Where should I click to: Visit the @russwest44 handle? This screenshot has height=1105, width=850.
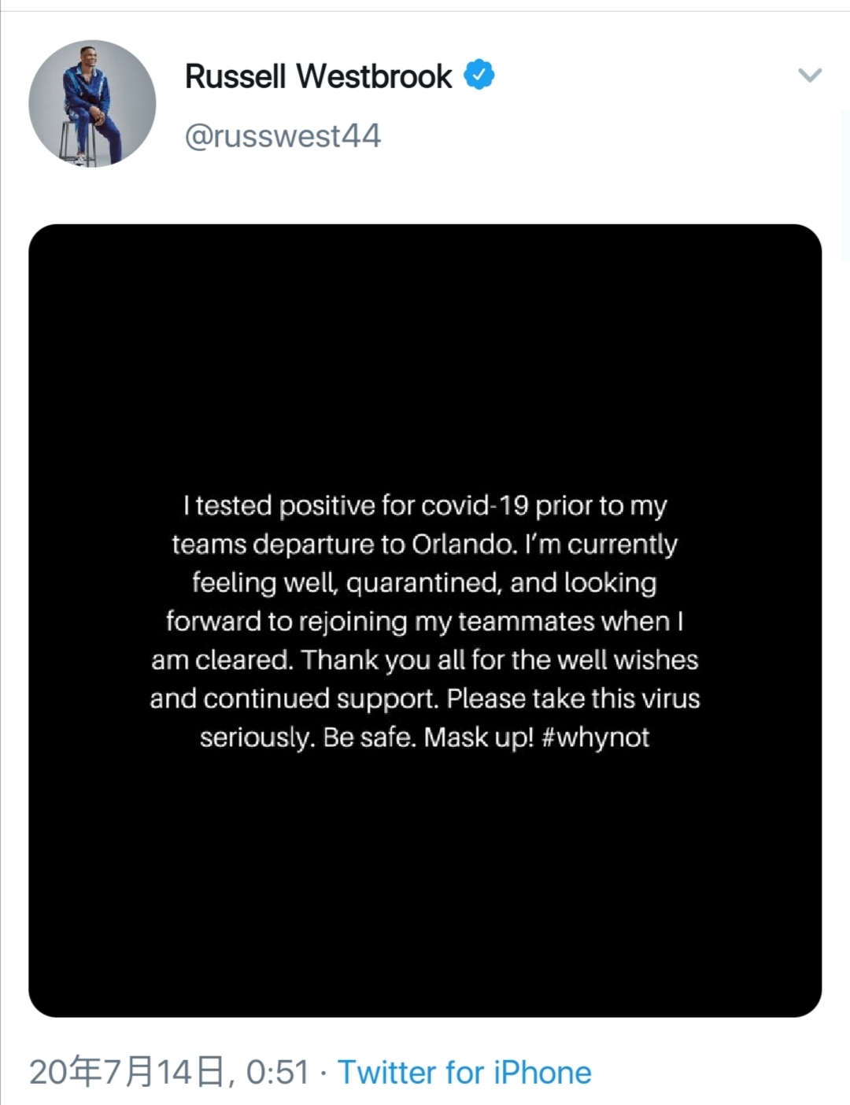[283, 136]
